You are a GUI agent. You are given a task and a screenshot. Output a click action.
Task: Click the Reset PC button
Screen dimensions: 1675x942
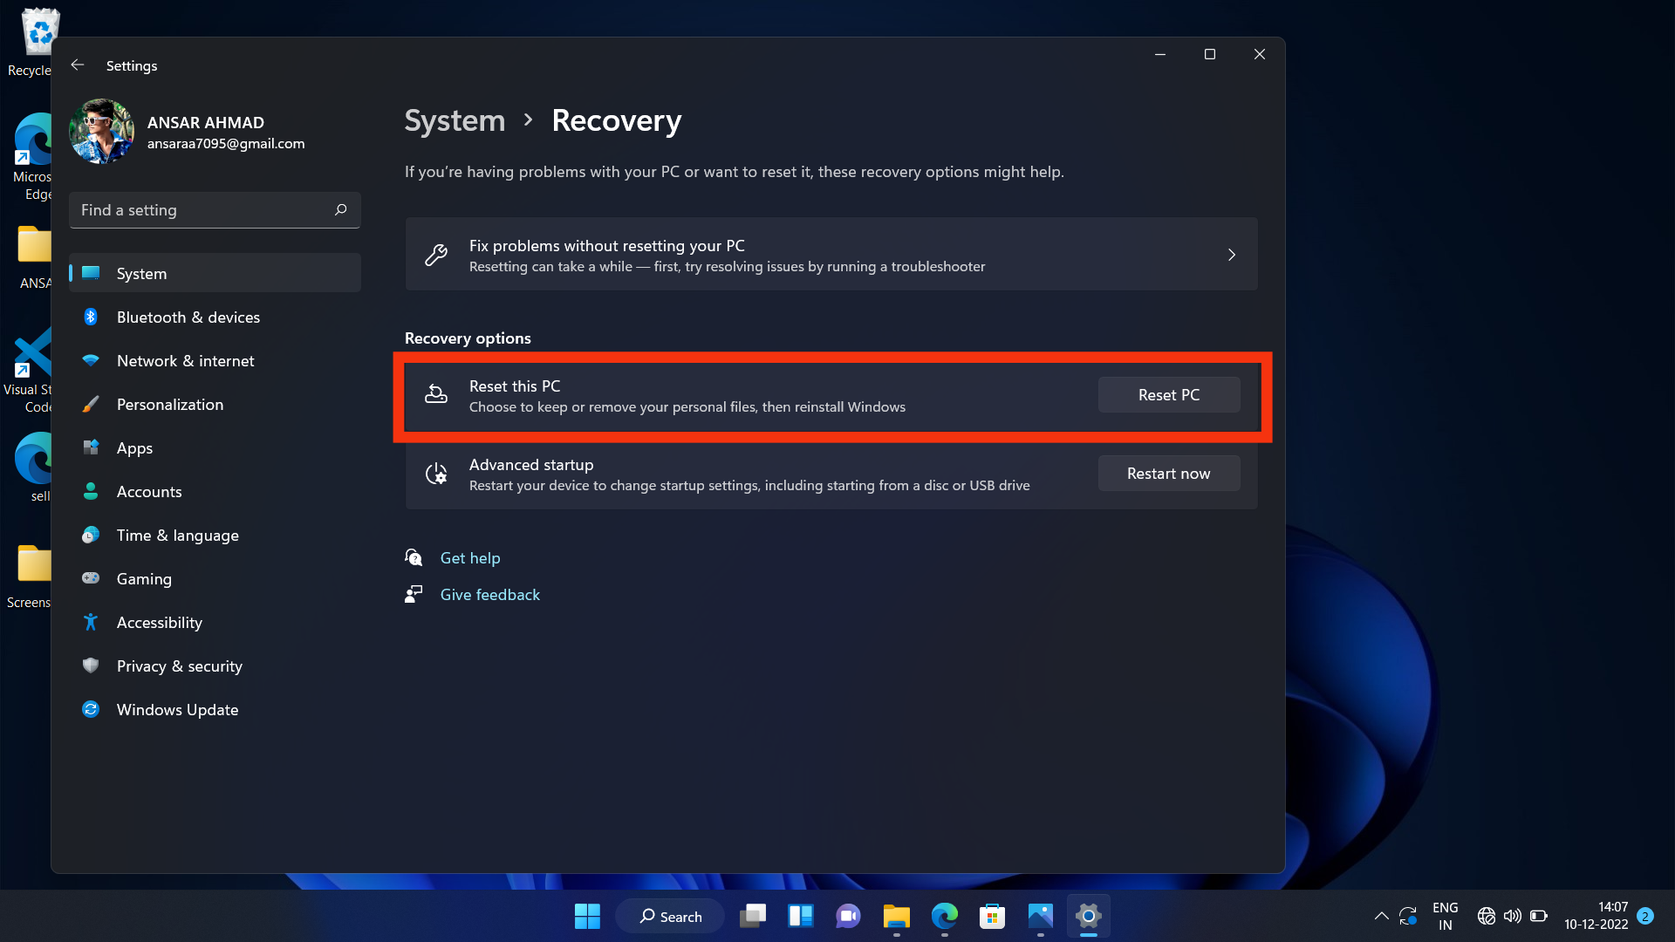(x=1168, y=394)
